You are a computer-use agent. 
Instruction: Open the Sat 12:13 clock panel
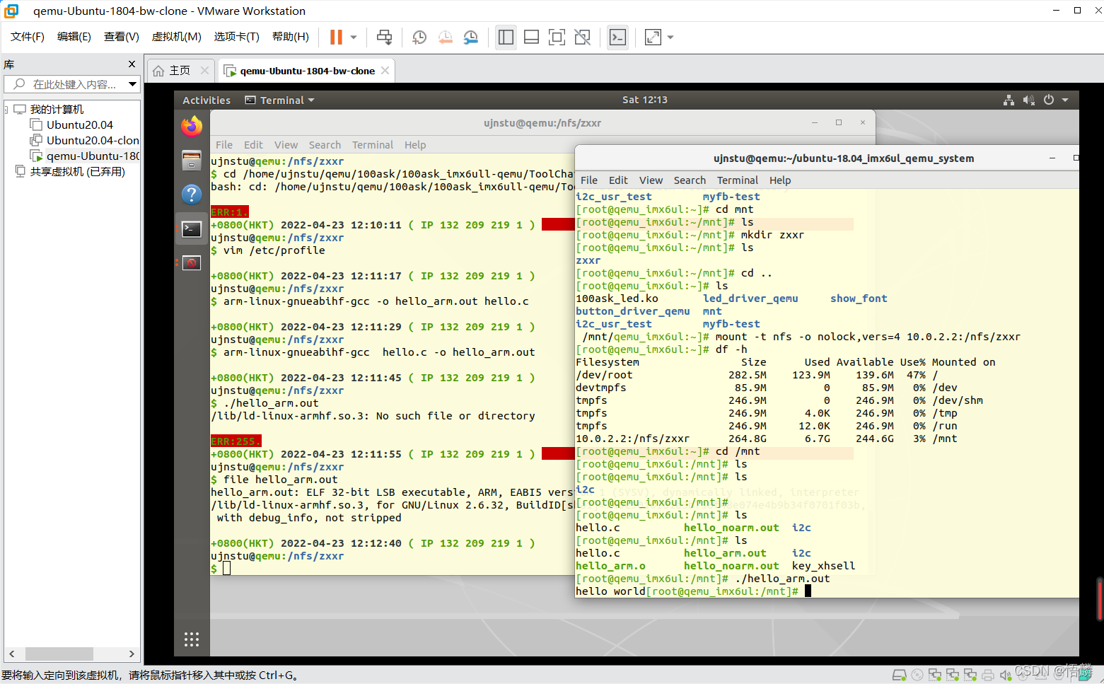click(645, 100)
